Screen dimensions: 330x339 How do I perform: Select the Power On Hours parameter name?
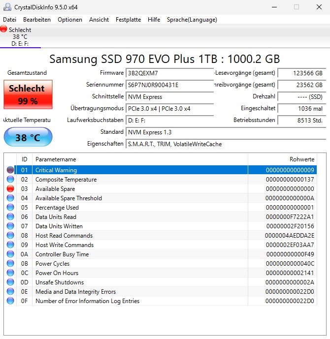click(57, 273)
